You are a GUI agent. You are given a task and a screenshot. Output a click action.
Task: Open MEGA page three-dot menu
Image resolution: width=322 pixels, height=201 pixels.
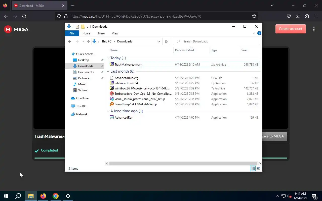click(x=314, y=29)
